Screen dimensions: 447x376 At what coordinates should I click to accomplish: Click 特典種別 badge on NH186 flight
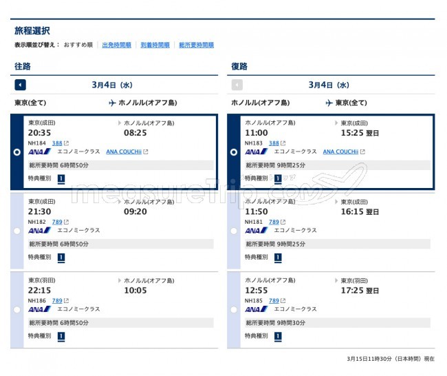[x=61, y=336]
